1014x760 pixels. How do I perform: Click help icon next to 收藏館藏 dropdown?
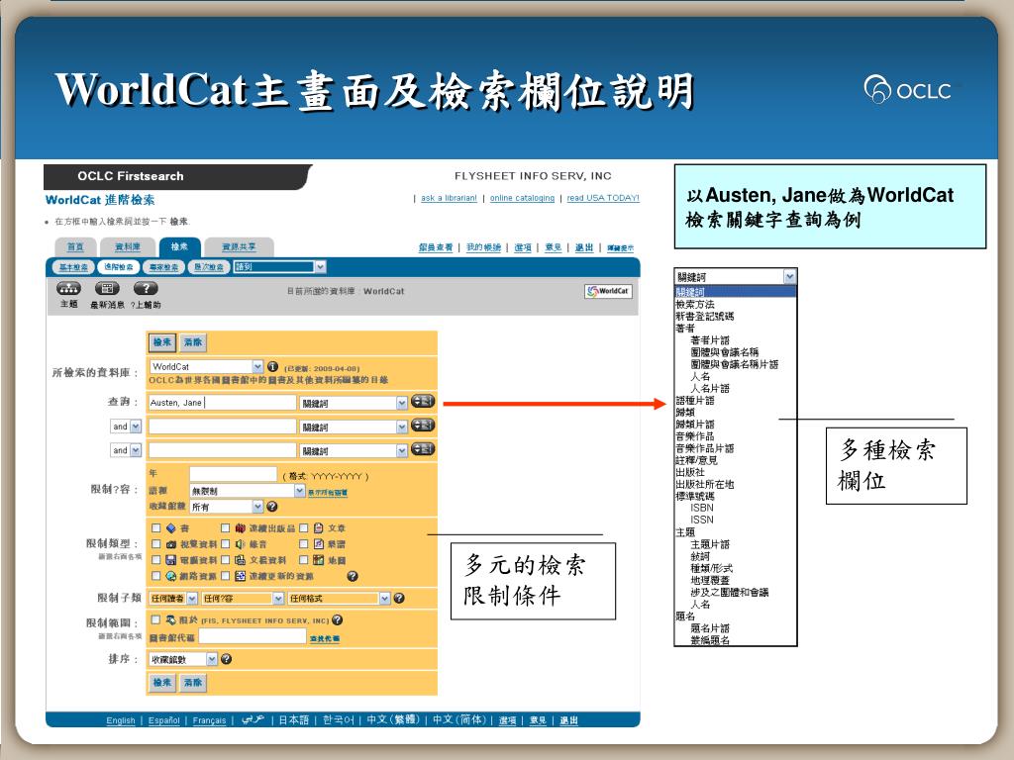[272, 507]
